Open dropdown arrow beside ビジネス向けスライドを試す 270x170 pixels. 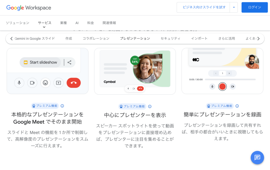[234, 7]
